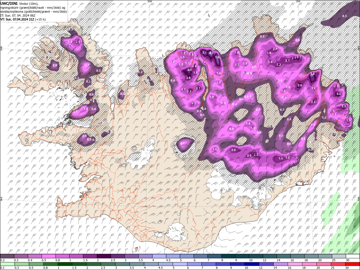Viewport: 360px width, 270px height.
Task: Click the 4.1 snowfall value on the map
Action: [x=211, y=53]
